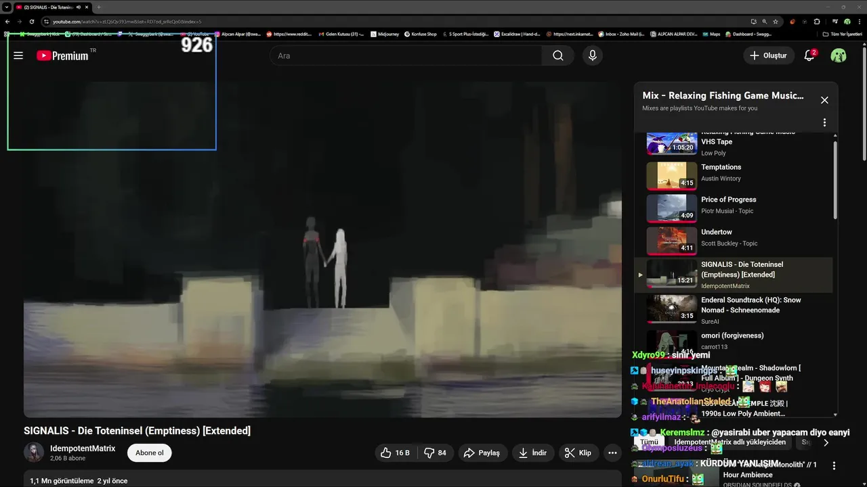Click the Temptations 4:15 thumbnail
Viewport: 867px width, 487px height.
[671, 176]
